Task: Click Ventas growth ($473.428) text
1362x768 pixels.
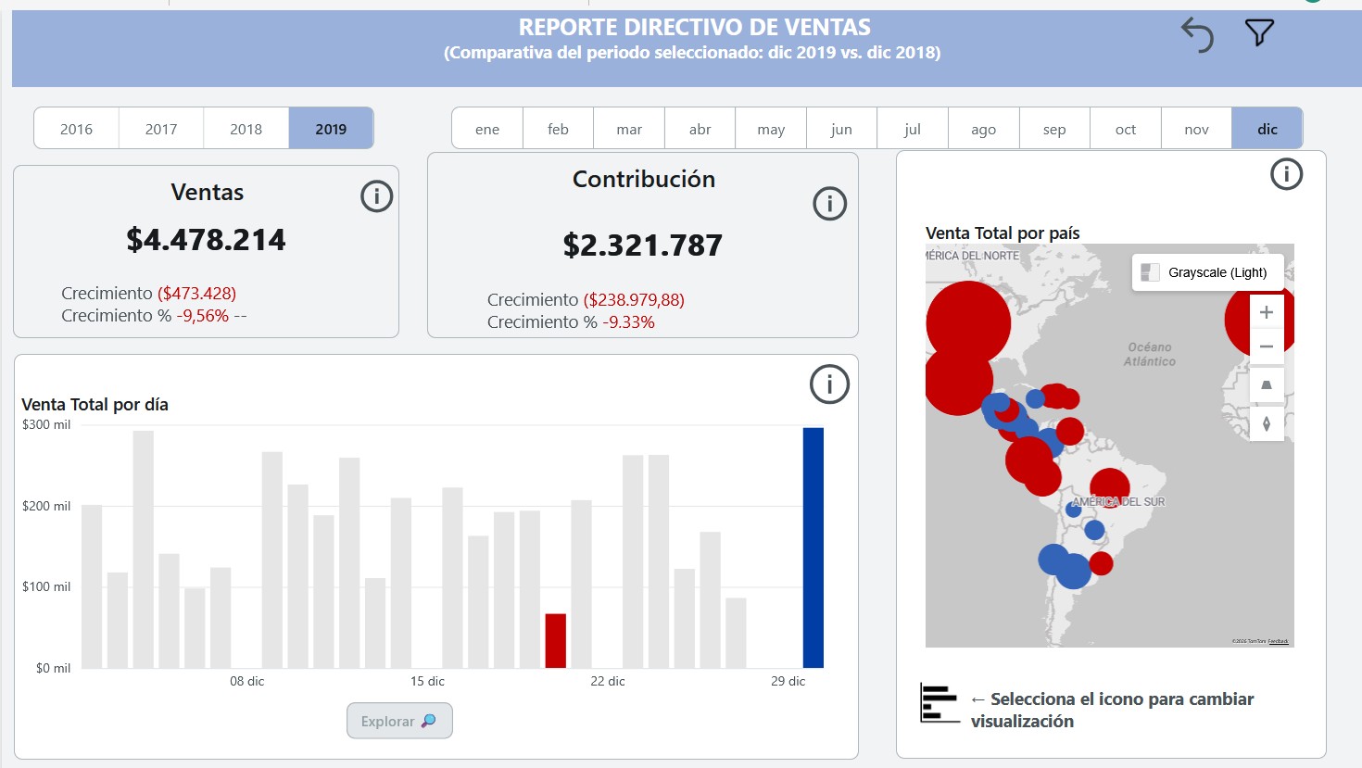Action: (196, 293)
